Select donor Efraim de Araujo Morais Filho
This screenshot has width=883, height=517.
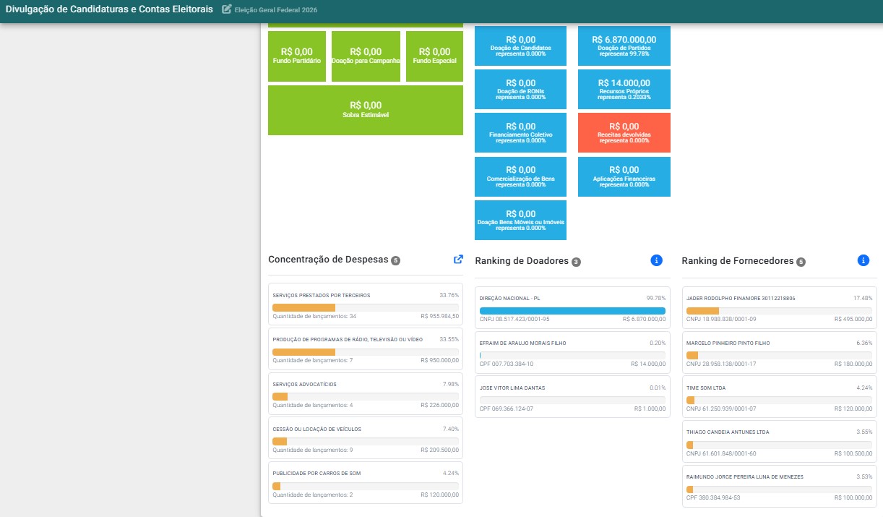pos(572,353)
